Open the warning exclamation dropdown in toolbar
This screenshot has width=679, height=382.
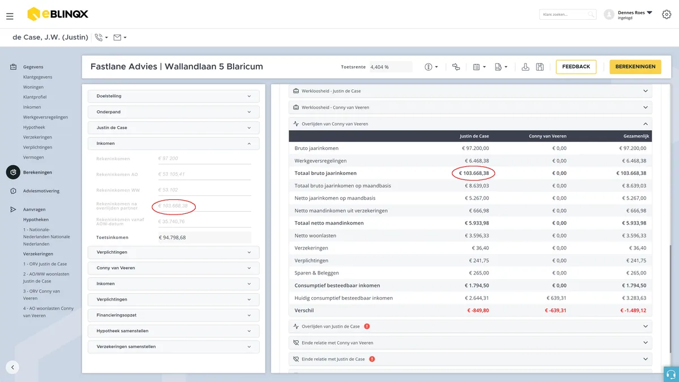431,67
